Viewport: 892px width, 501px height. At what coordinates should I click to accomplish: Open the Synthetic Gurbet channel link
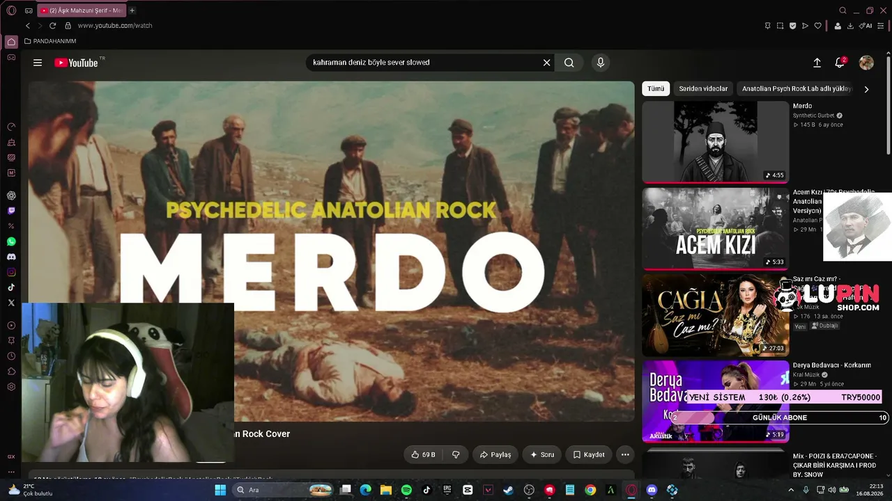(813, 116)
